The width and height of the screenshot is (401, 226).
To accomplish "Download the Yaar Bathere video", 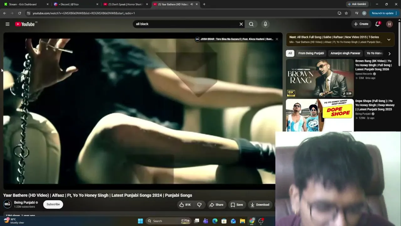I will pos(260,205).
